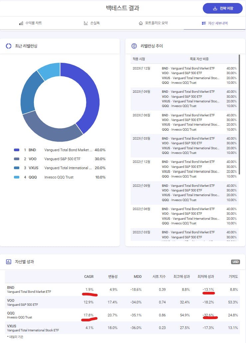Click the 최고해 성과 column header

click(x=182, y=277)
